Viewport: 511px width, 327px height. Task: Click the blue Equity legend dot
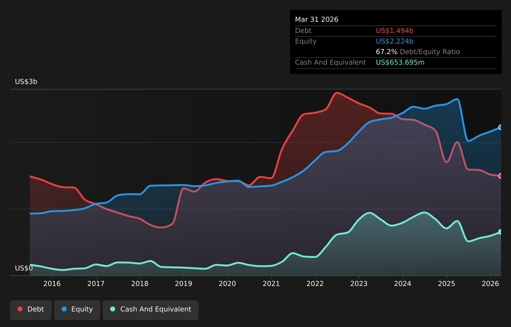64,309
